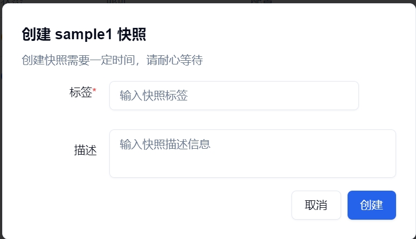
Task: Dismiss the snapshot dialog via 取消
Action: click(x=316, y=205)
